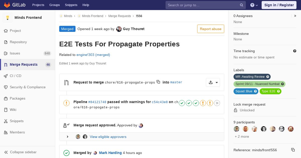Collapse the right sidebar with double chevron
The height and width of the screenshot is (158, 301).
coord(295,16)
